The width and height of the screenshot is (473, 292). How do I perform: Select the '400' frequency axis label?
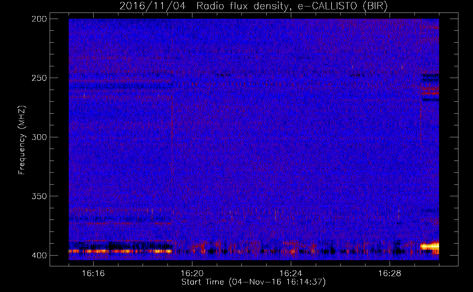pos(39,255)
